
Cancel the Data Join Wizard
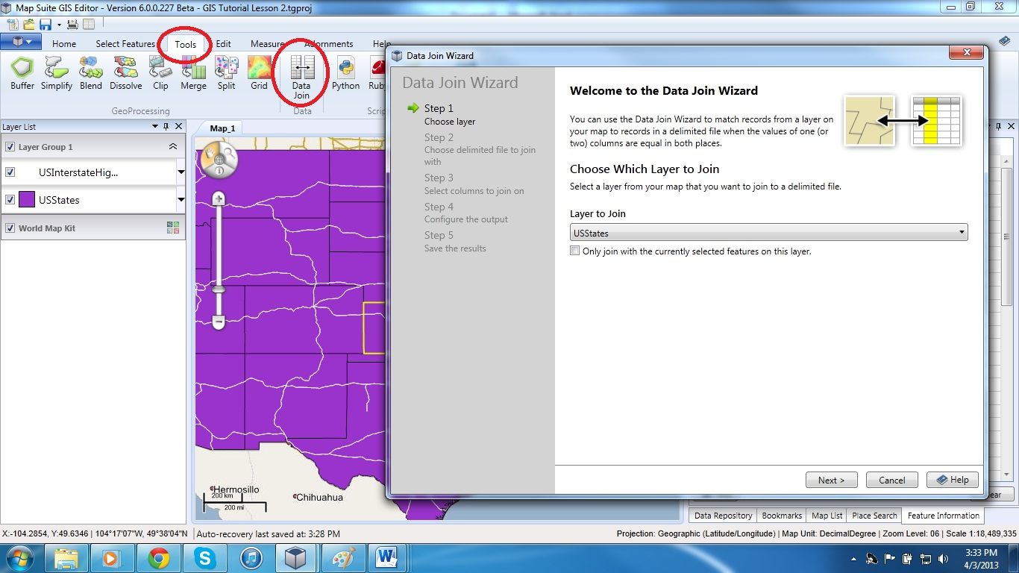click(891, 480)
